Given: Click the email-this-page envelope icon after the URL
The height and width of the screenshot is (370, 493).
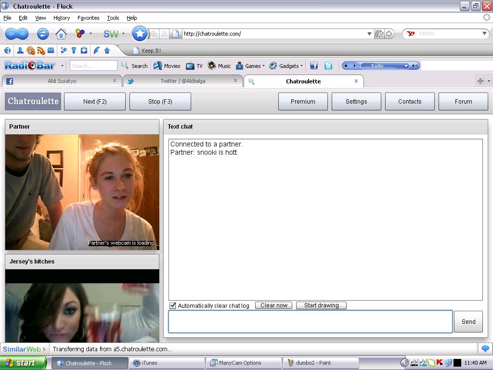Looking at the screenshot, I should click(x=379, y=34).
